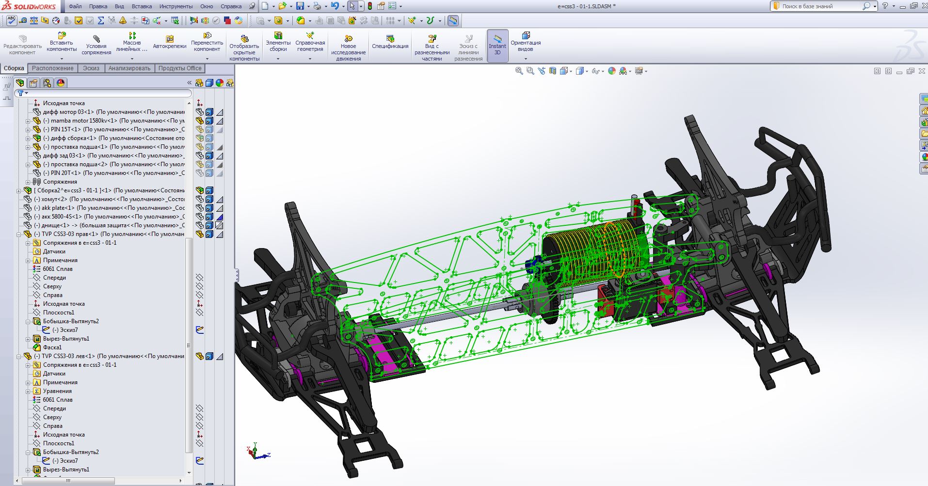Viewport: 928px width, 486px height.
Task: Click the Move Component (Переместить компонент) icon
Action: [x=207, y=42]
